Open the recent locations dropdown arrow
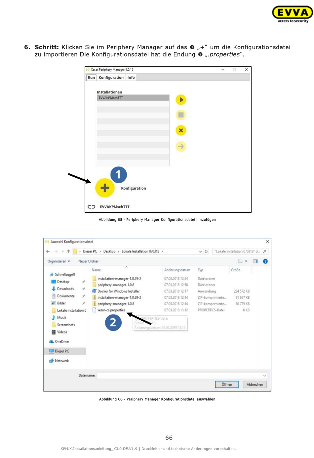This screenshot has height=458, width=314. (62, 251)
